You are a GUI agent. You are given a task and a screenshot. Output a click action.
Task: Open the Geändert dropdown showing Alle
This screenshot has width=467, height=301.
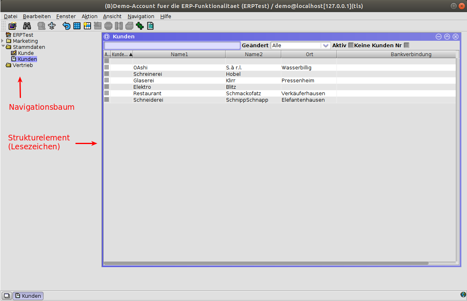[x=300, y=46]
